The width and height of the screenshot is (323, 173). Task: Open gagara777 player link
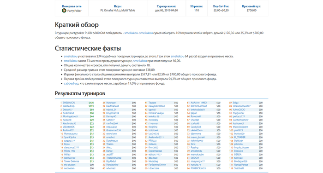(69, 141)
